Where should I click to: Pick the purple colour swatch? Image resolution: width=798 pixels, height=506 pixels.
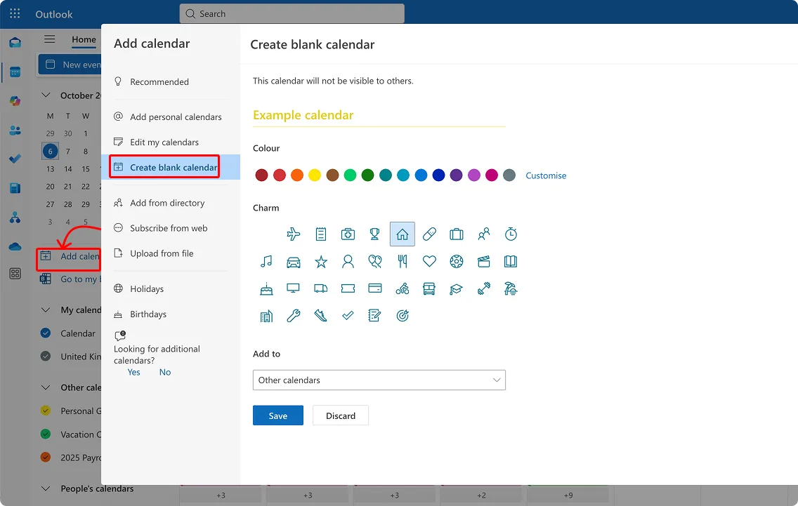click(456, 175)
